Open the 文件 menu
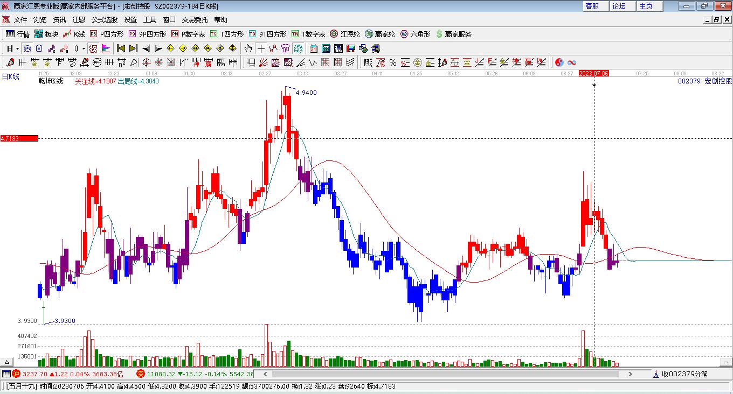The image size is (733, 394). [x=20, y=20]
